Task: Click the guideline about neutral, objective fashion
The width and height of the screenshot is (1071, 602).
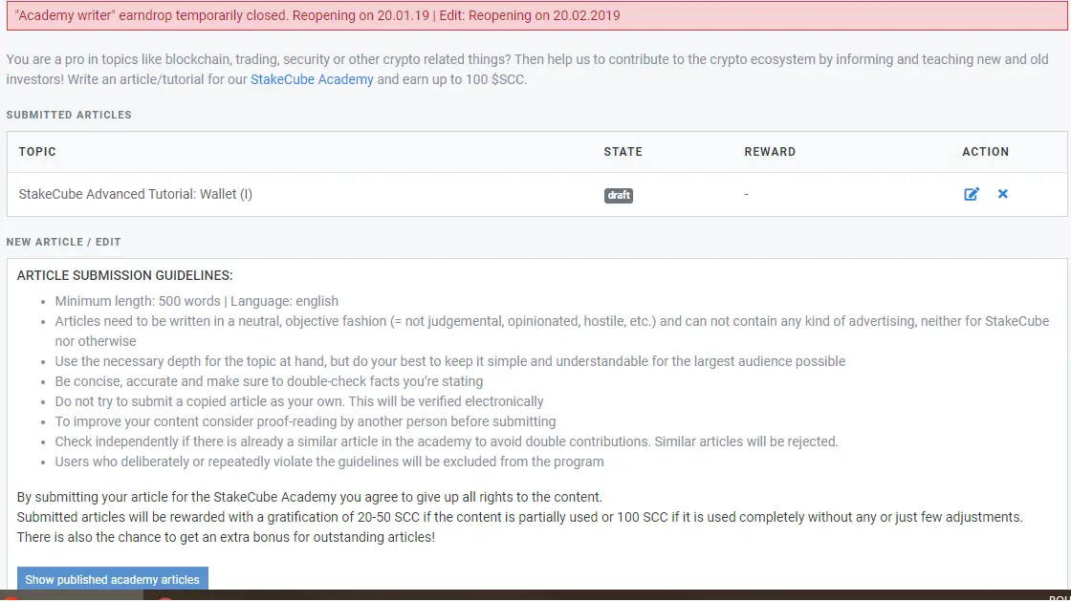Action: 552,331
